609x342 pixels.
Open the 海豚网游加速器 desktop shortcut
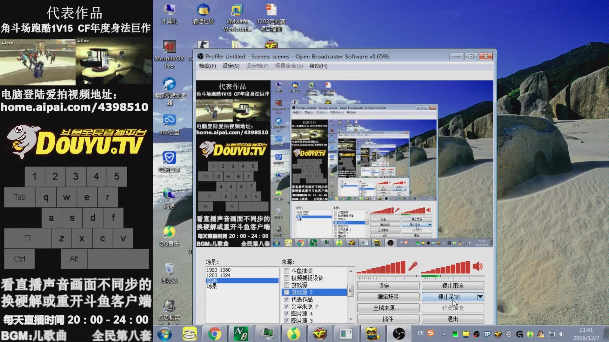coord(170,91)
